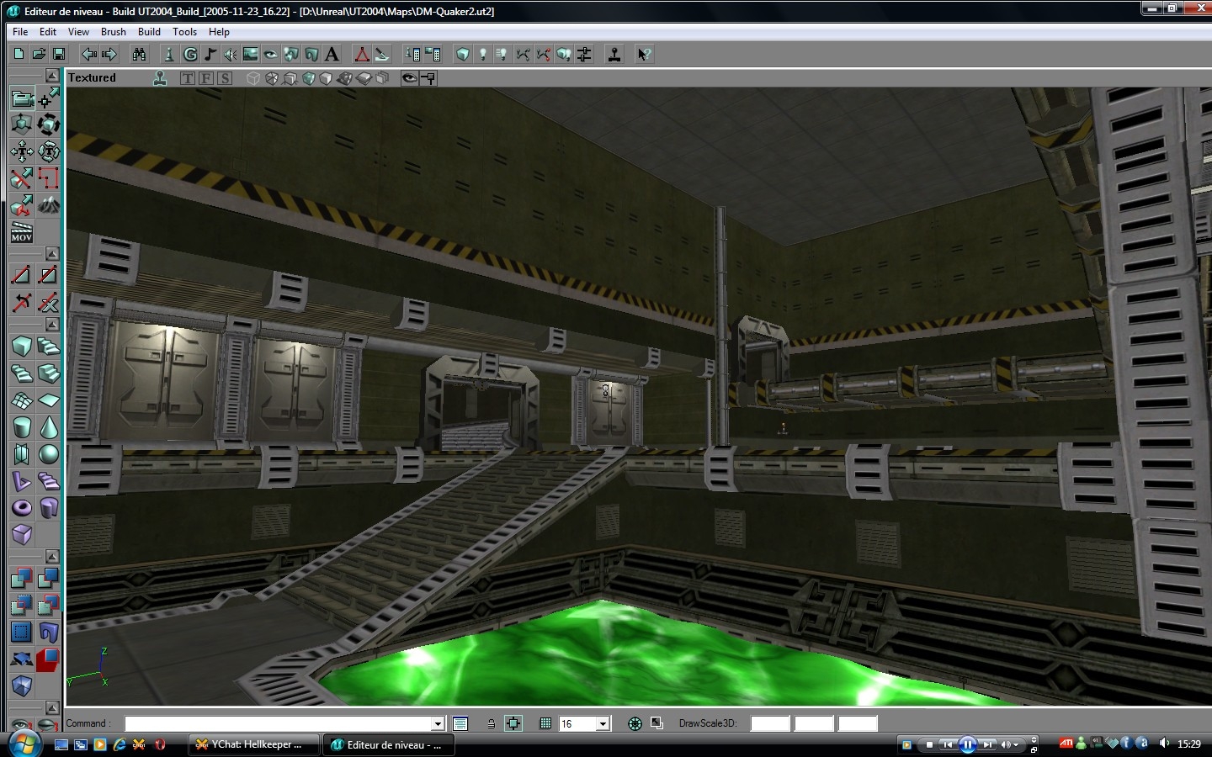
Task: Select the Cylinder brush builder
Action: pos(21,426)
